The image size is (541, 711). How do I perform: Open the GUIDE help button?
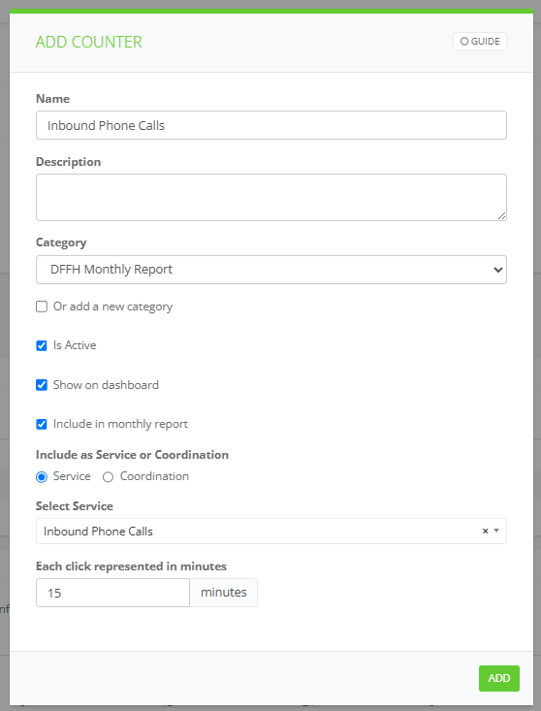[x=479, y=42]
